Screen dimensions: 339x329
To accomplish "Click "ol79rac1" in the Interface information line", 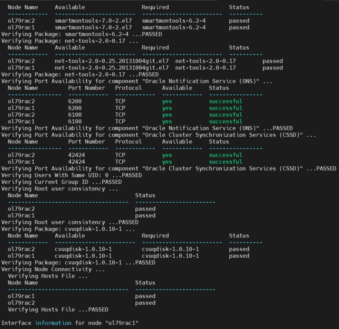I will pos(122,323).
